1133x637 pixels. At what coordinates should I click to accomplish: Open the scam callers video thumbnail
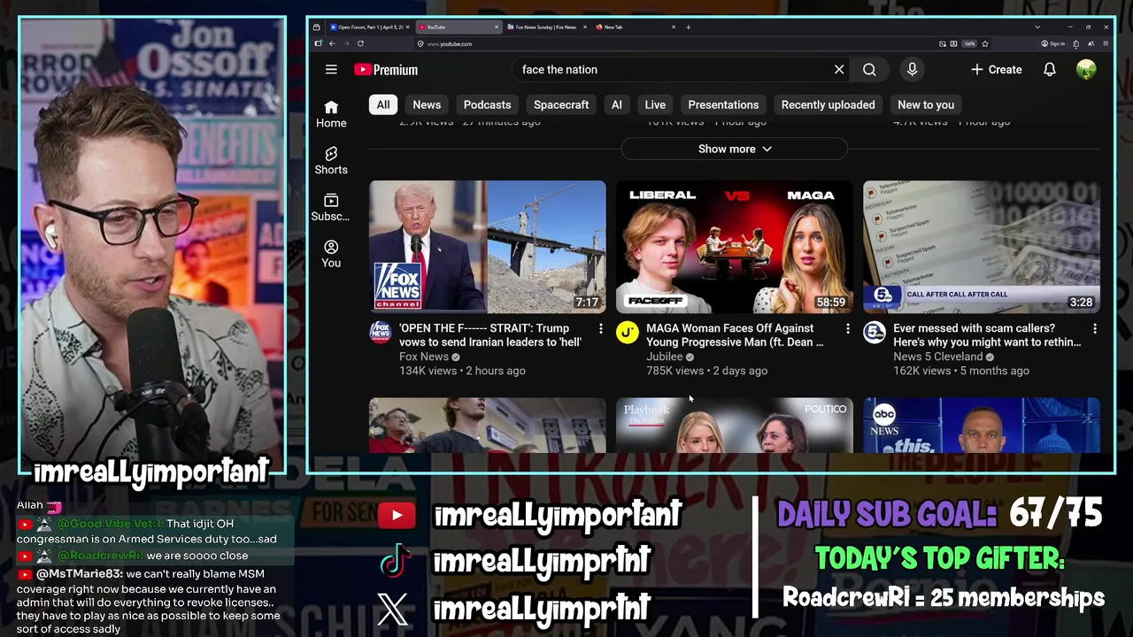coord(982,247)
